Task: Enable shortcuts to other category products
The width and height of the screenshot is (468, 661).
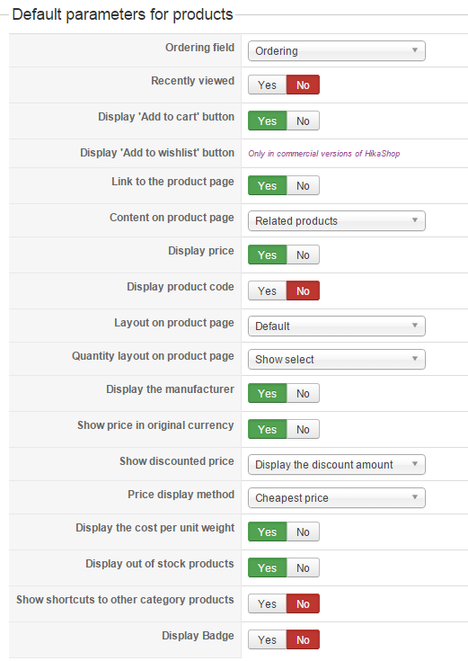Action: coord(267,603)
